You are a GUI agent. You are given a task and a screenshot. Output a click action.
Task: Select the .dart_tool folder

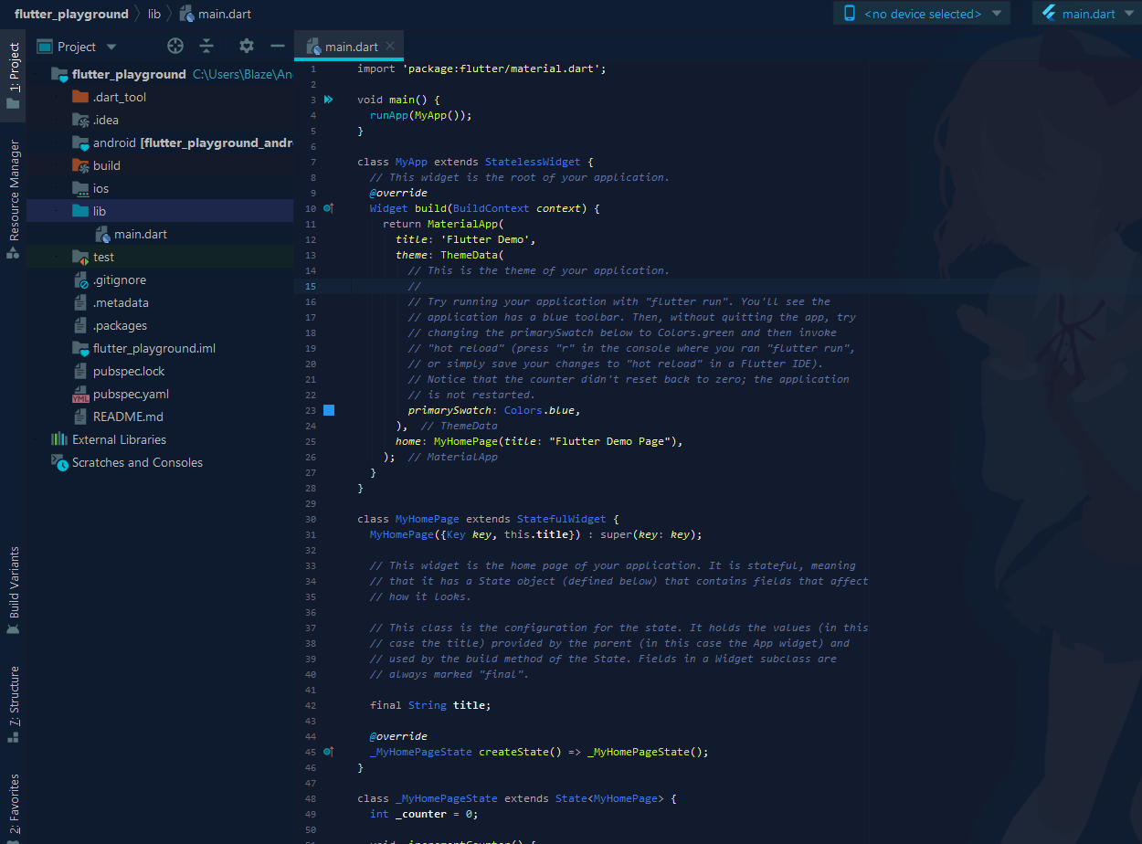(120, 97)
